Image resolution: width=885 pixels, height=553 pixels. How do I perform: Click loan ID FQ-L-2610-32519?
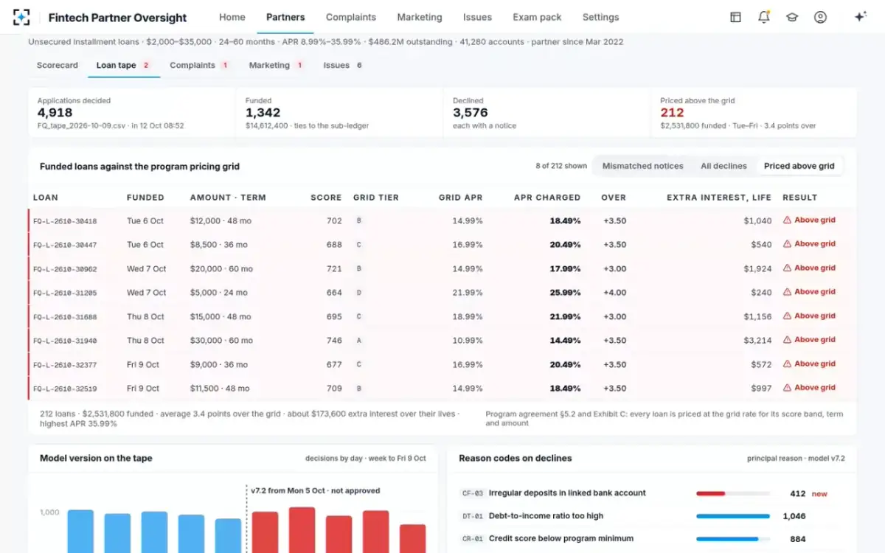pos(65,389)
